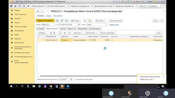Switch to the Расход tab

[x=63, y=29]
